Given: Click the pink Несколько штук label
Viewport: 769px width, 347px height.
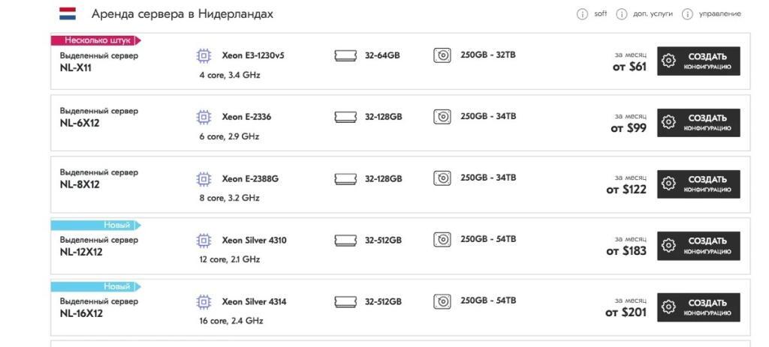Looking at the screenshot, I should click(96, 40).
